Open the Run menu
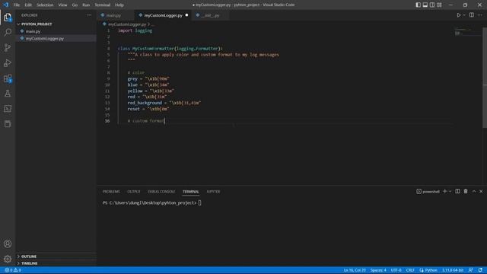This screenshot has width=487, height=274. [x=86, y=5]
